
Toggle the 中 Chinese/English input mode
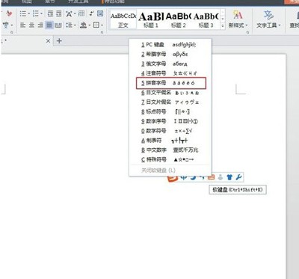[184, 178]
